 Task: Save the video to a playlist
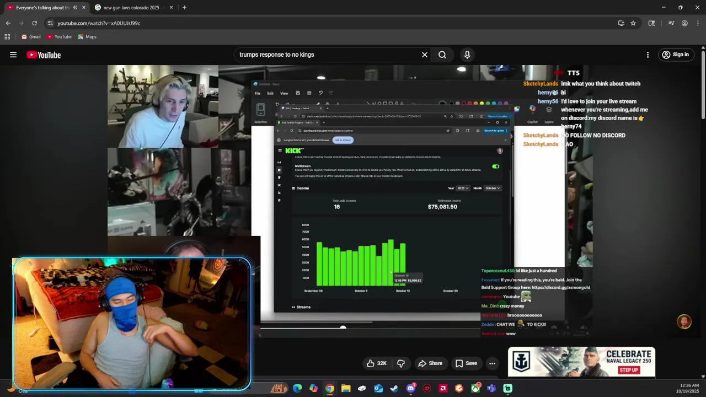point(466,363)
